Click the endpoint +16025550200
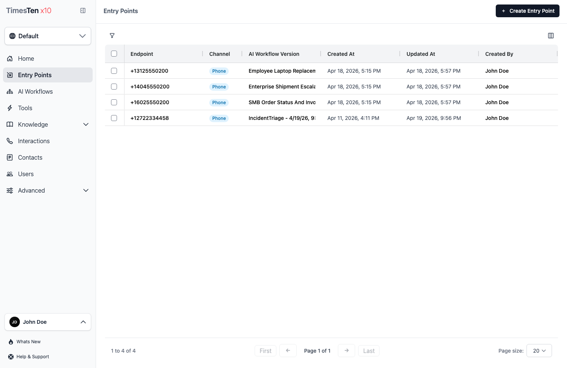This screenshot has width=567, height=368. point(150,102)
